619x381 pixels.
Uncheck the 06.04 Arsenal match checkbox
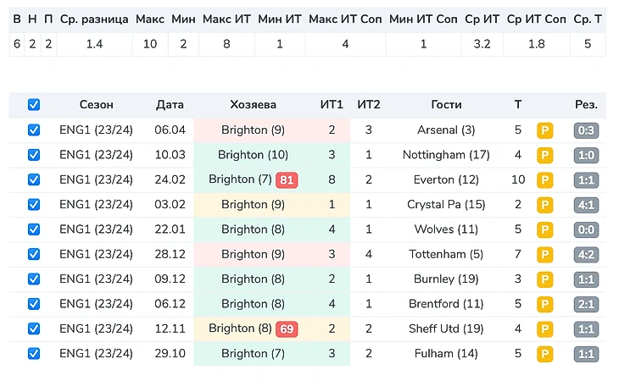coord(34,130)
